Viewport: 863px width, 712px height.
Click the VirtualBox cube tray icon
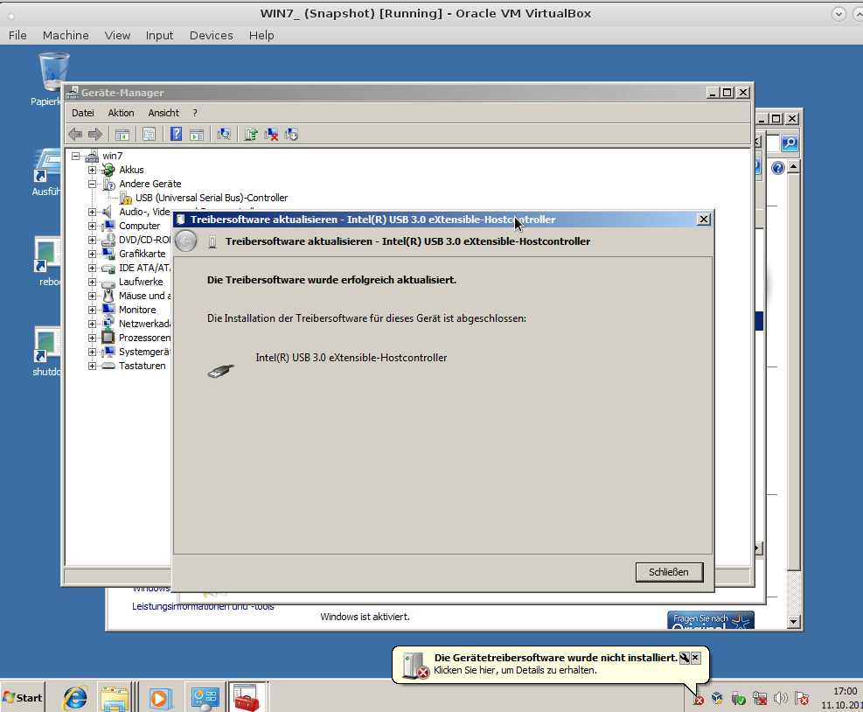click(x=717, y=698)
